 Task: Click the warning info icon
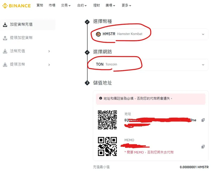(x=101, y=98)
